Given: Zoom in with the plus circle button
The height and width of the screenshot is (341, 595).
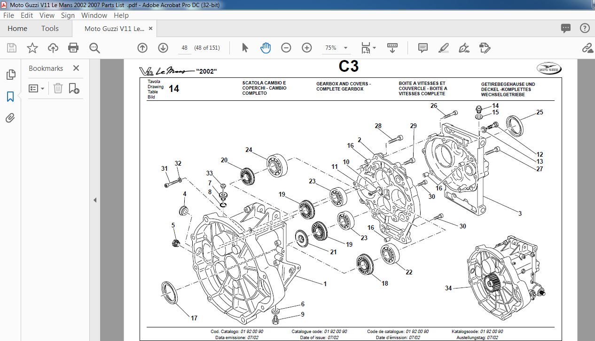Looking at the screenshot, I should (307, 48).
